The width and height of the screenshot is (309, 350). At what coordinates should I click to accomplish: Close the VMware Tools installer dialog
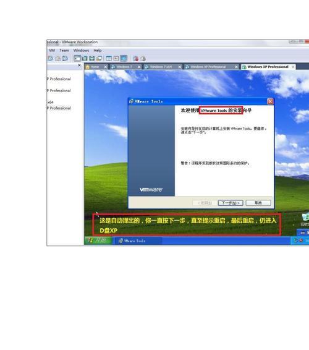270,101
